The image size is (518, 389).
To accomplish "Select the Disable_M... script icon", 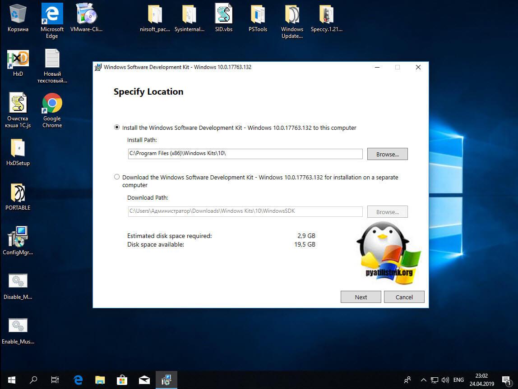I will (18, 286).
